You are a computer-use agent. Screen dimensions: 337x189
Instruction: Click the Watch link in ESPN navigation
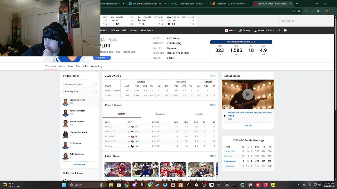[x=230, y=30]
